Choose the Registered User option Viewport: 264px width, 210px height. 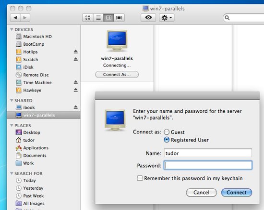167,140
